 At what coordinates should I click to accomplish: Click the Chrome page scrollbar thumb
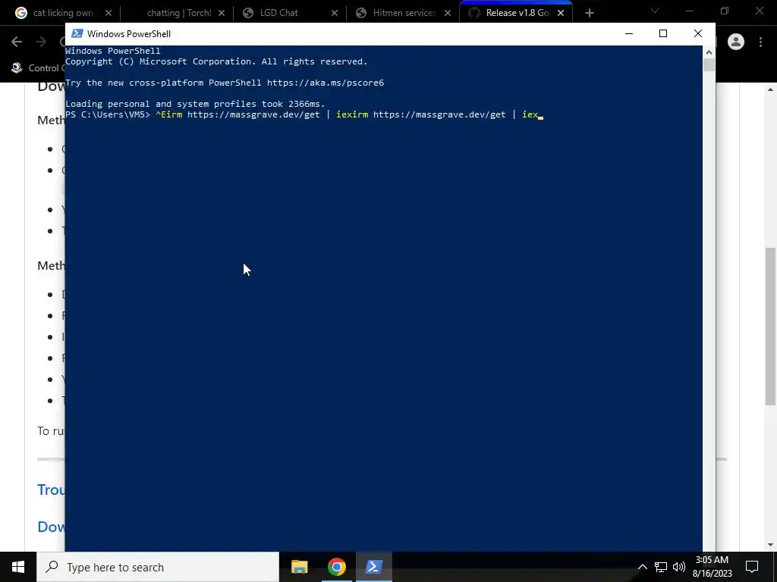(771, 326)
